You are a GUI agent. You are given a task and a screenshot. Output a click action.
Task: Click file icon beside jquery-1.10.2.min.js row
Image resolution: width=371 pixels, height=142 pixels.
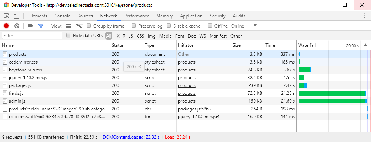[5, 78]
